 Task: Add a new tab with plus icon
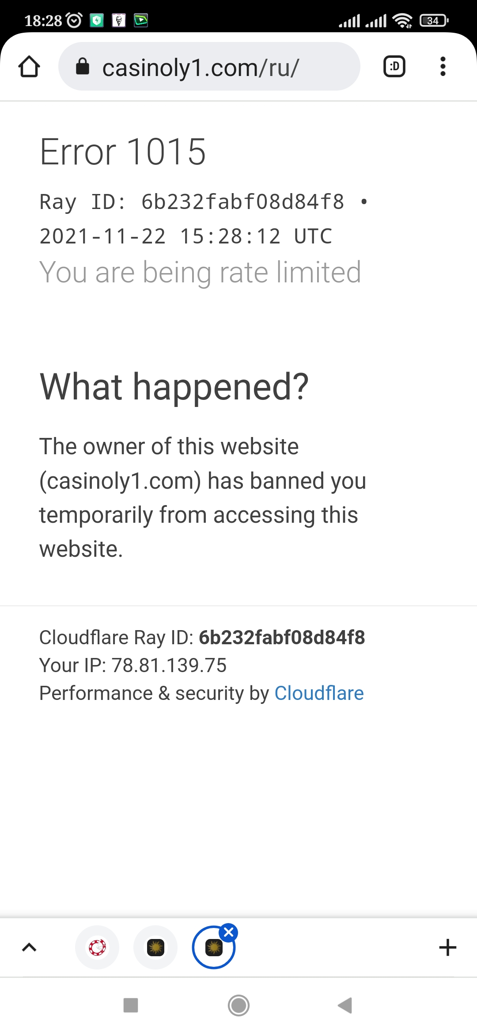click(x=447, y=947)
